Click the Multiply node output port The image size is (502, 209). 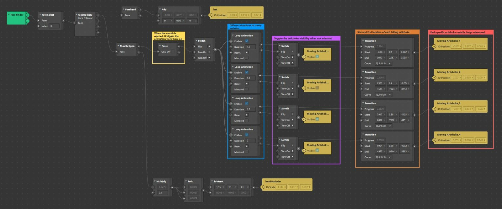click(x=172, y=187)
